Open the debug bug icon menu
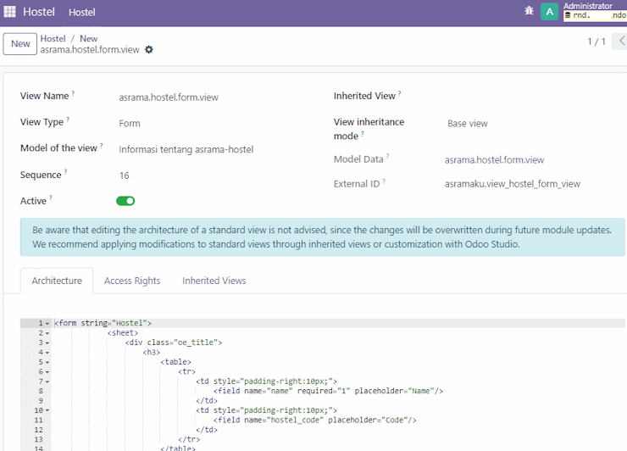This screenshot has width=627, height=451. click(529, 11)
